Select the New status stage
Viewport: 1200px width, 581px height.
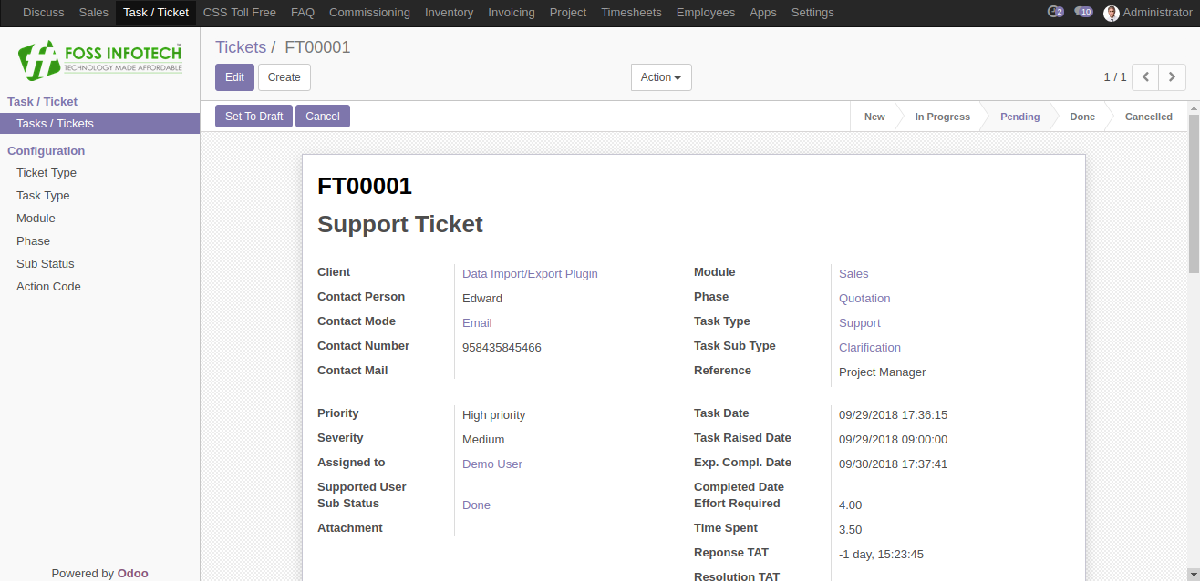click(x=874, y=117)
